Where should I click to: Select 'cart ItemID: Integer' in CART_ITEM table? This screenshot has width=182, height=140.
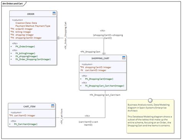[x=25, y=115]
